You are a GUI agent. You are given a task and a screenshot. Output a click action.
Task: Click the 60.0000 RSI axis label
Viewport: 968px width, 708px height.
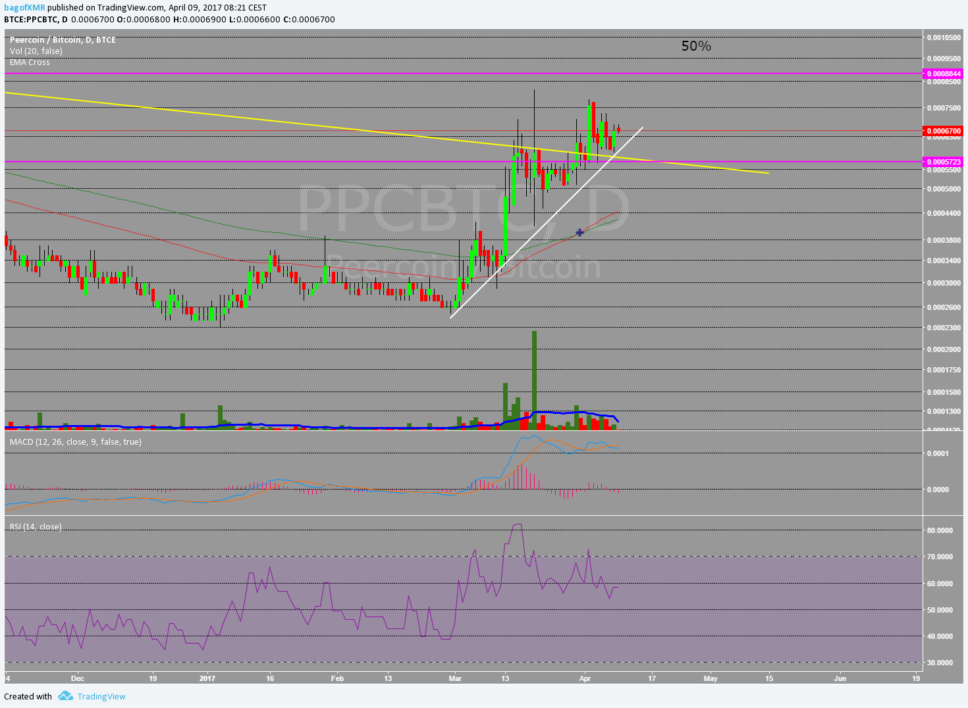click(940, 584)
